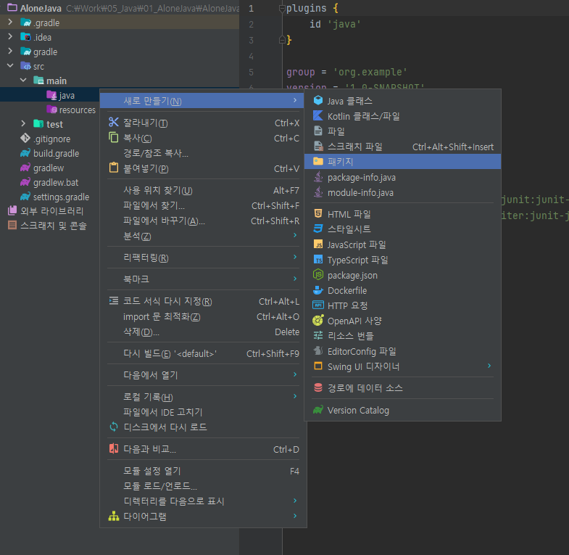
Task: Click the clipboard icon for 붙여넣기
Action: point(114,168)
